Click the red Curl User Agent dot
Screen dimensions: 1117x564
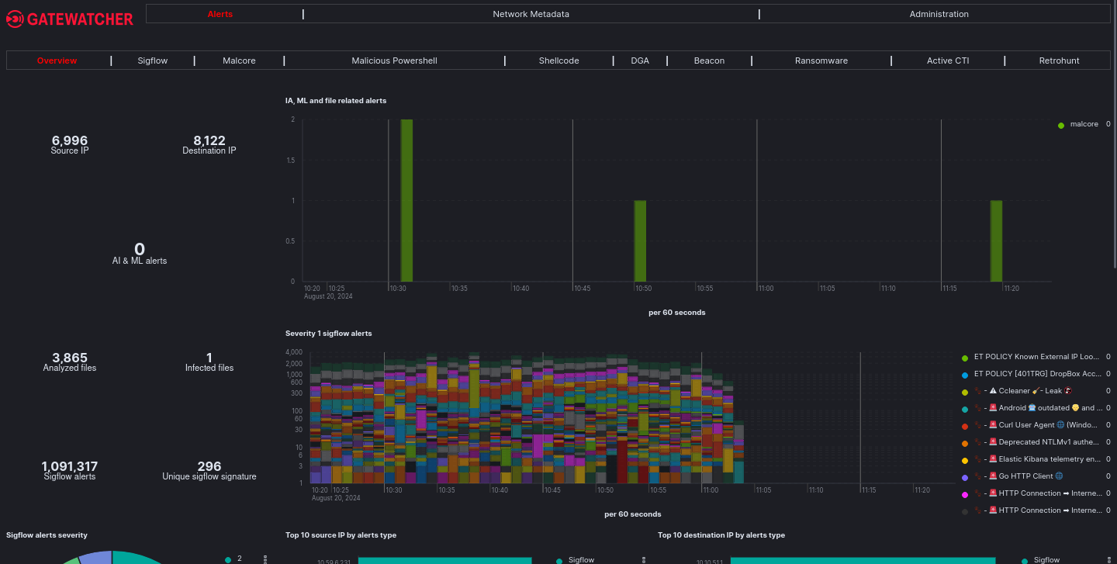tap(965, 426)
